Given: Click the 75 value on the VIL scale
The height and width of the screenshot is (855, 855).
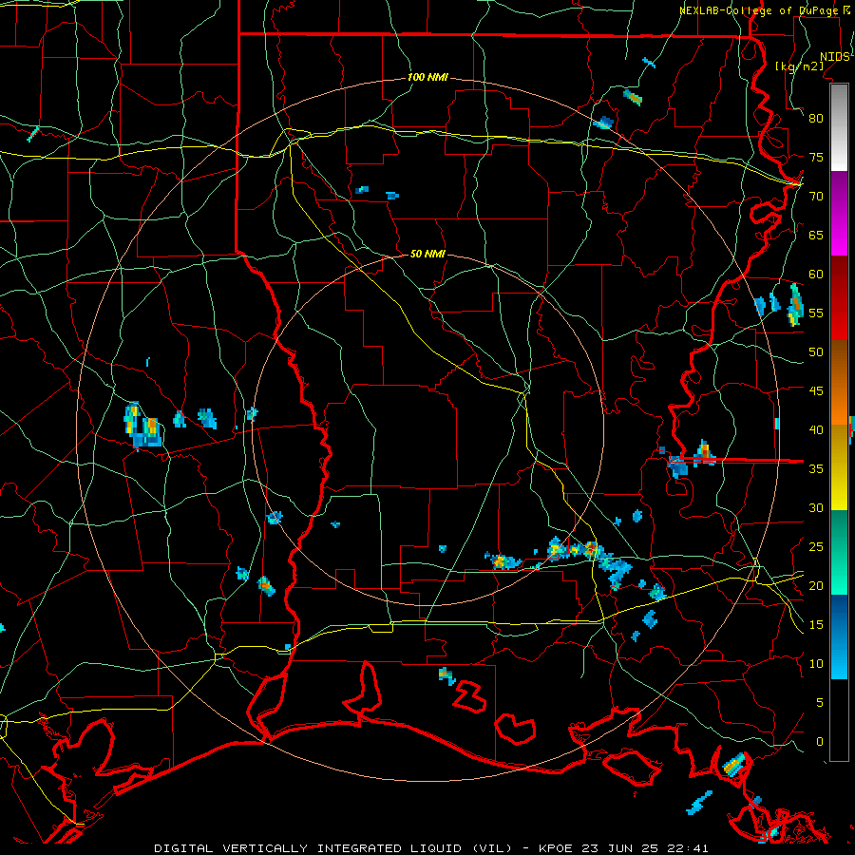Looking at the screenshot, I should [816, 158].
